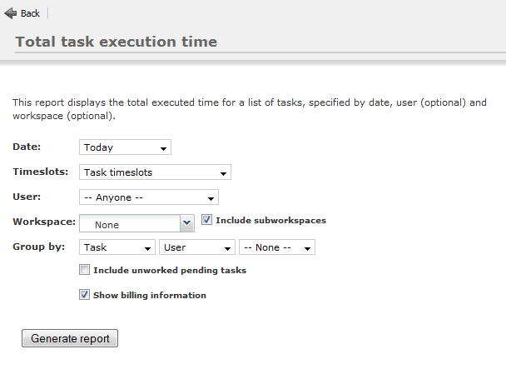Click the Show billing information label
Viewport: 506px width, 369px height.
150,295
